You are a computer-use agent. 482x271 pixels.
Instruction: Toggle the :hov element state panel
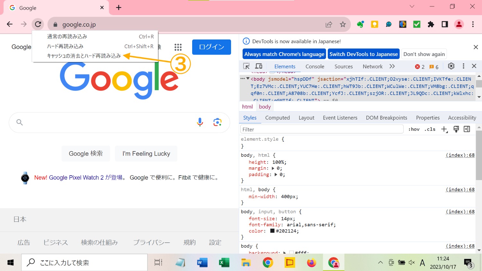click(414, 129)
